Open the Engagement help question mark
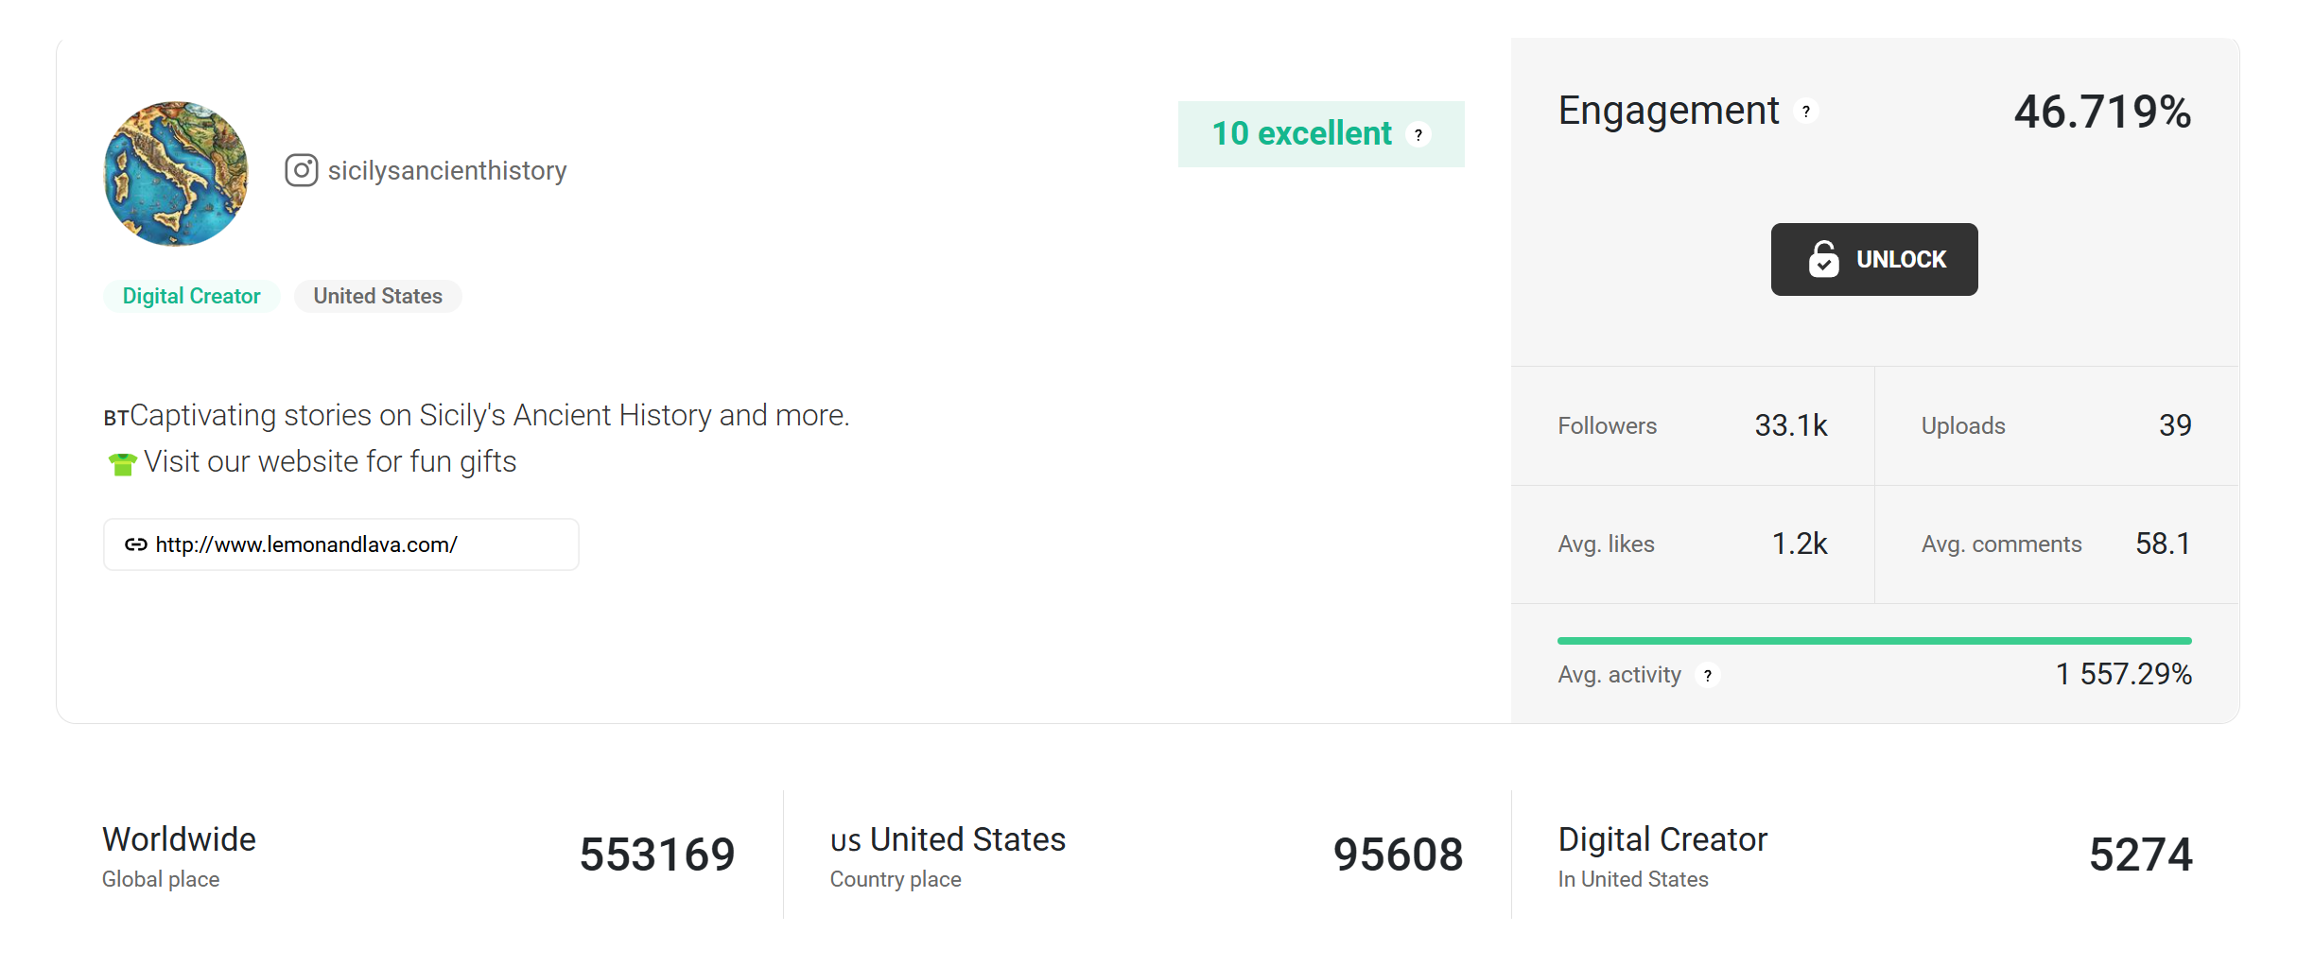The width and height of the screenshot is (2297, 967). (1807, 112)
